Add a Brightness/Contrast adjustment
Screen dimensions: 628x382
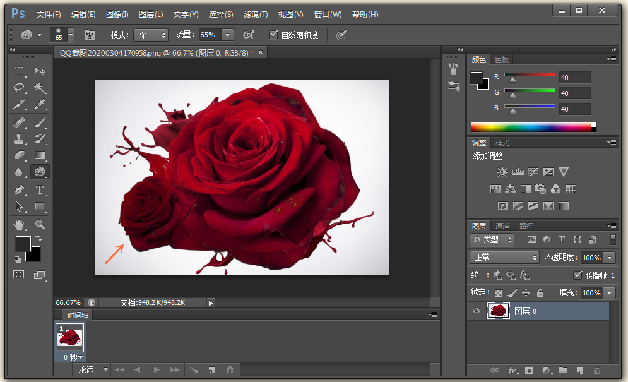point(502,172)
